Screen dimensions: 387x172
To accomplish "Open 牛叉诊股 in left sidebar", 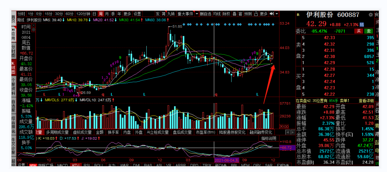I will point(14,147).
